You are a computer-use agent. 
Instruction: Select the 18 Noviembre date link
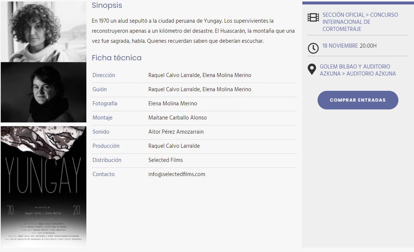coord(340,46)
